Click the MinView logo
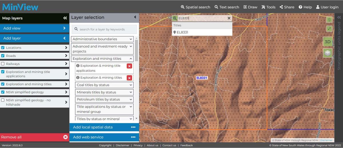Image resolution: width=343 pixels, height=148 pixels. [20, 7]
